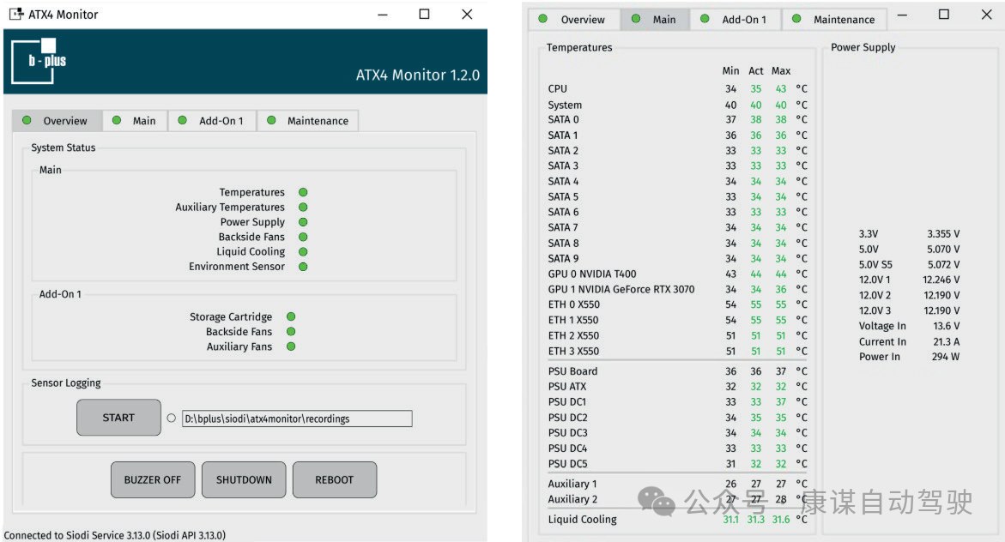Switch to the Main tab in left window

click(x=136, y=120)
